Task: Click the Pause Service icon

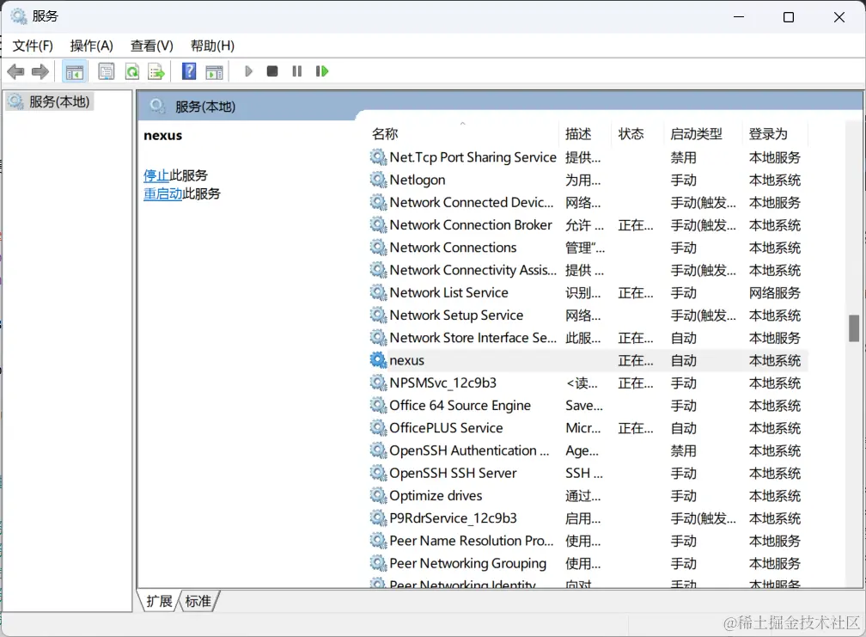Action: tap(297, 71)
